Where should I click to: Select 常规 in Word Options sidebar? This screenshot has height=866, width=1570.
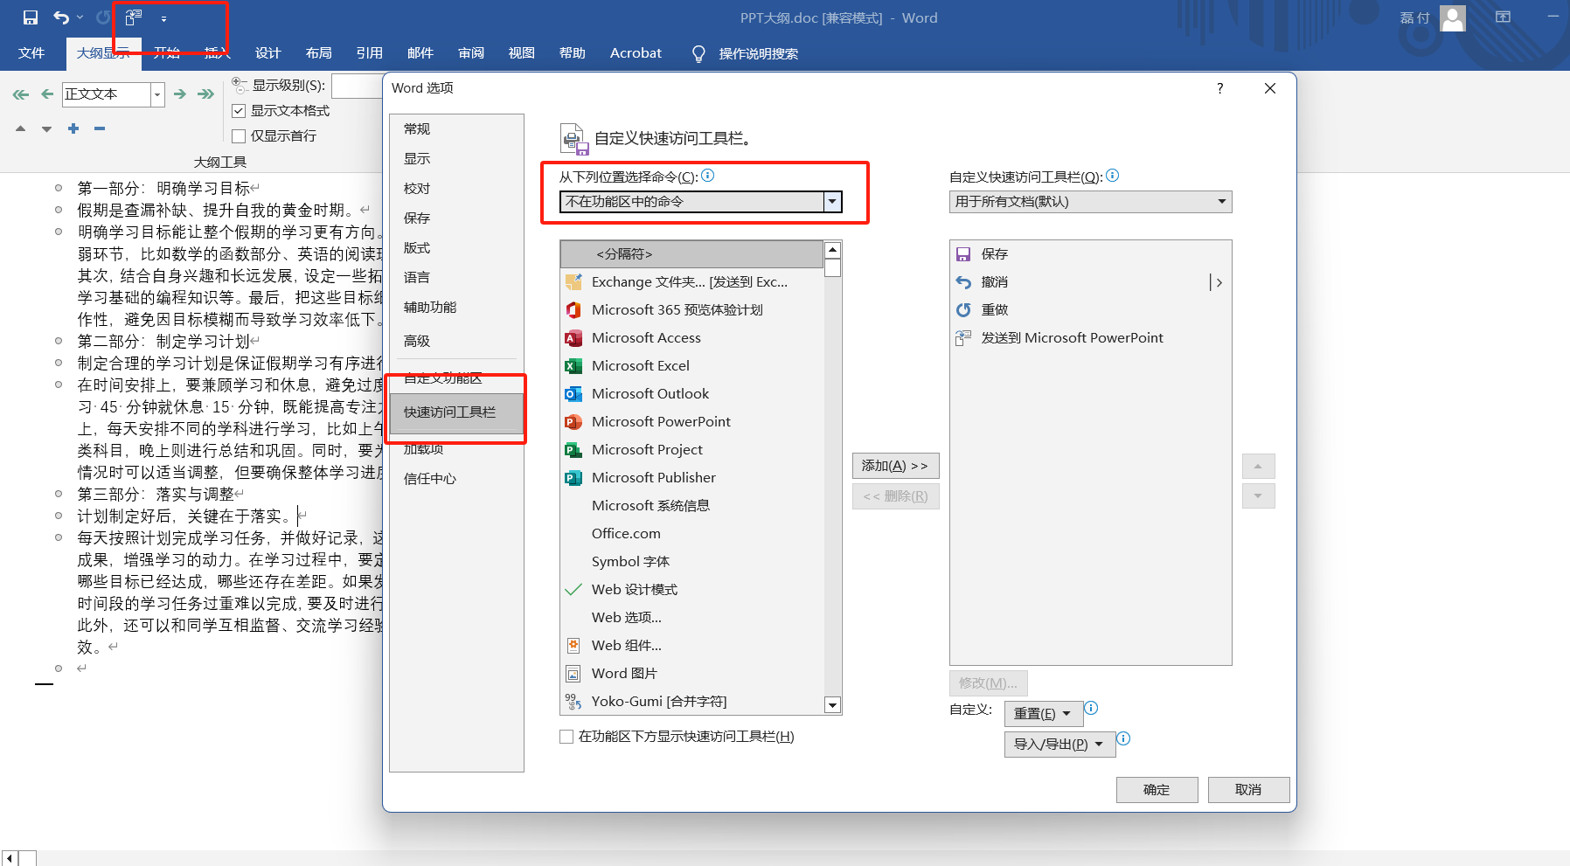pyautogui.click(x=456, y=129)
